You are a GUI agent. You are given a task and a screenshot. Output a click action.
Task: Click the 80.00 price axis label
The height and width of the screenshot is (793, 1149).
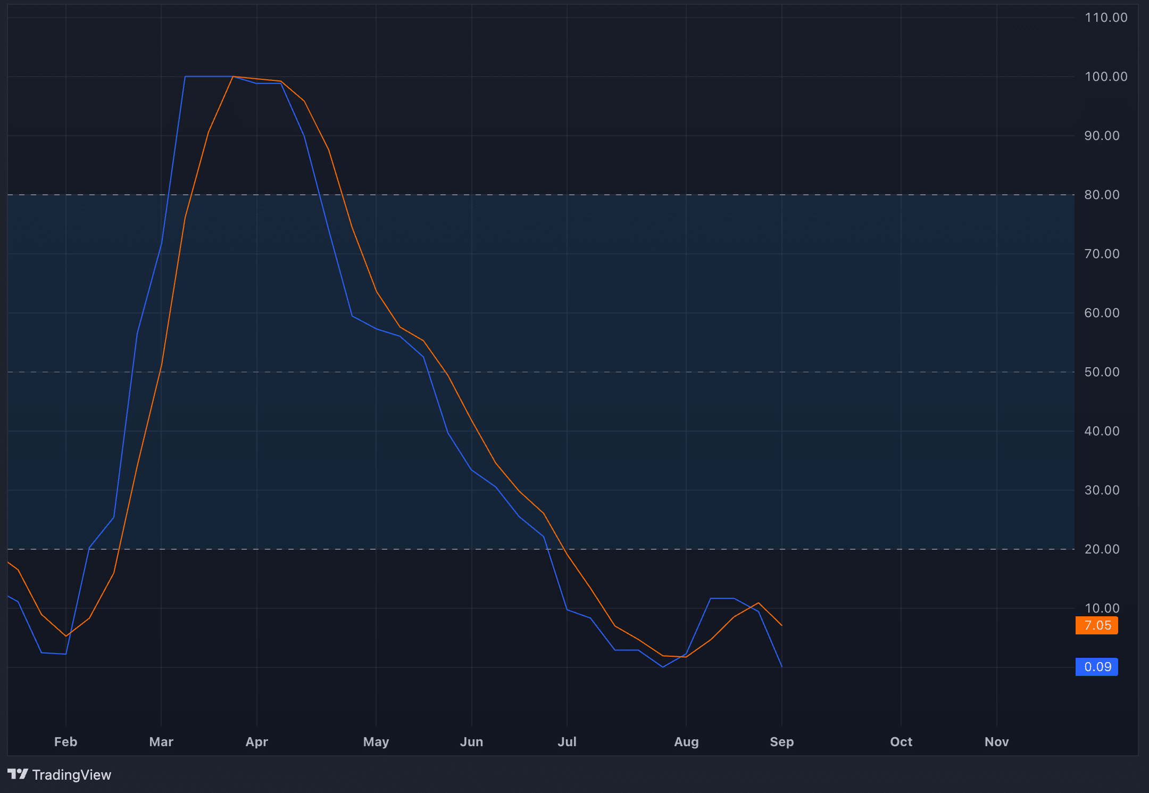point(1102,195)
